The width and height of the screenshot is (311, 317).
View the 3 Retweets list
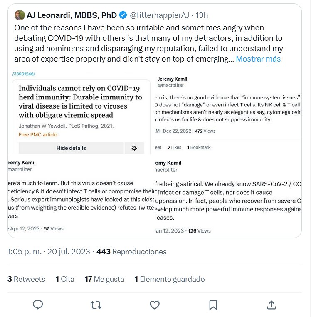pos(26,279)
